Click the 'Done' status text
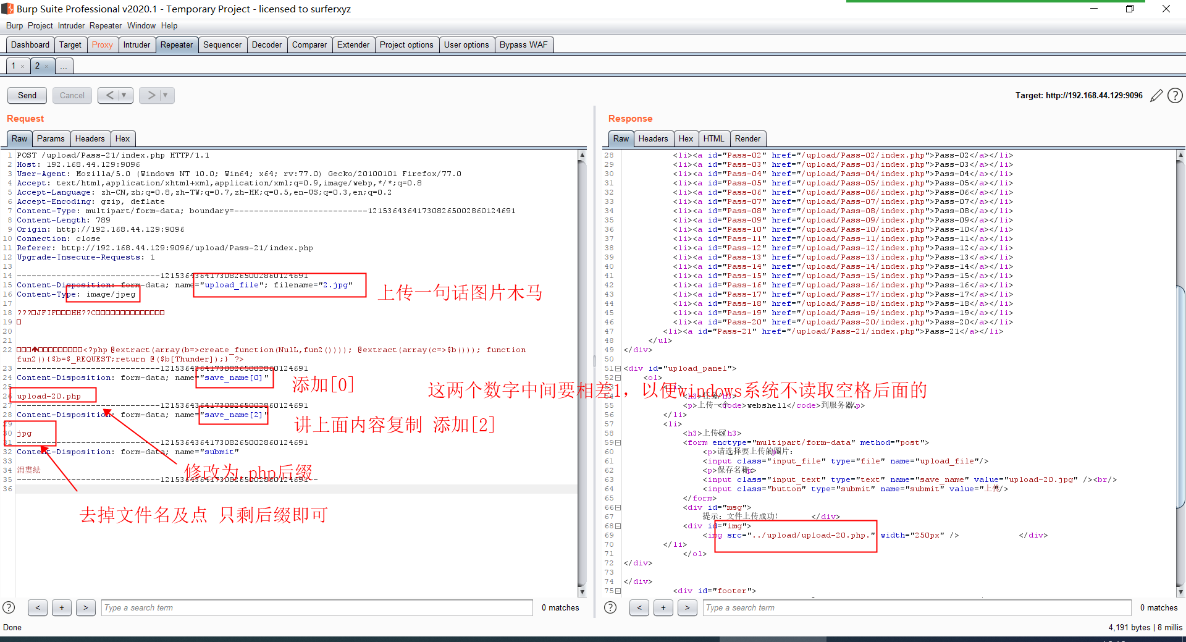 tap(12, 627)
